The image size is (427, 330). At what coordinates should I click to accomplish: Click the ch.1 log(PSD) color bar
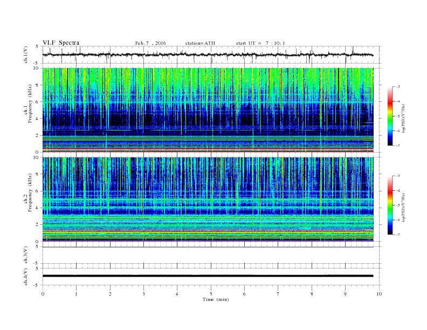point(390,116)
